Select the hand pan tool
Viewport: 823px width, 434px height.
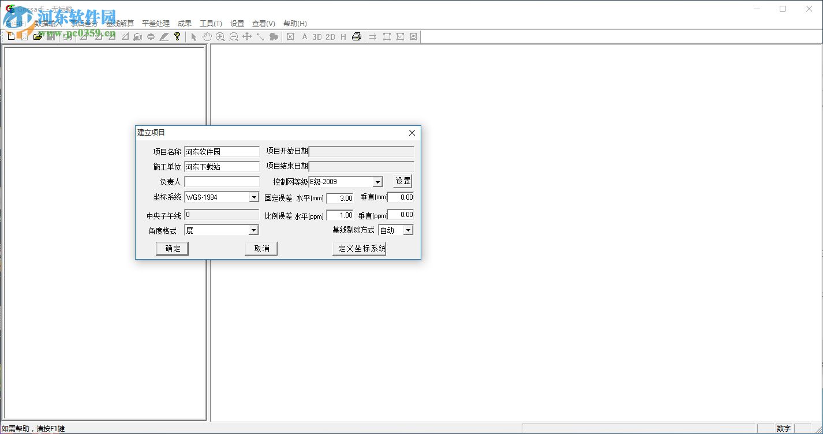[207, 36]
